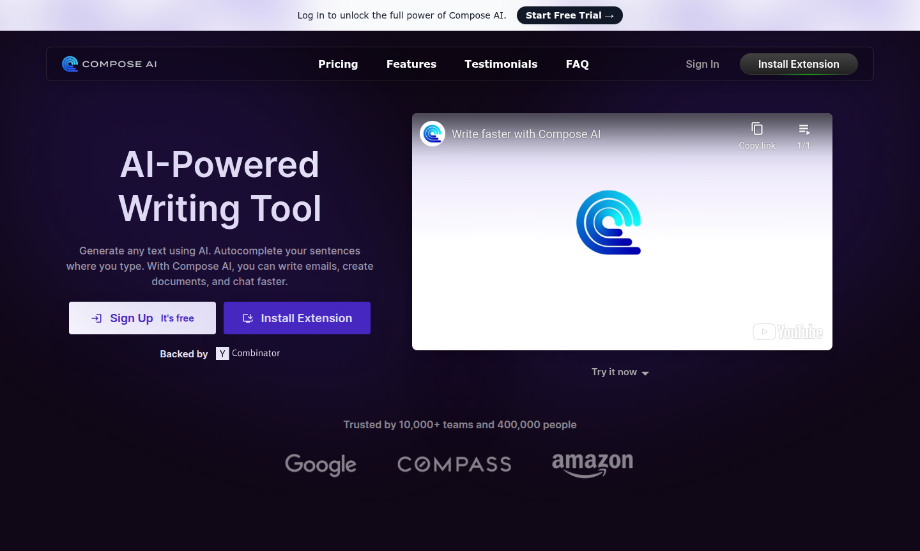Open the video title Write faster with Compose AI
Screen dimensions: 920x551
click(x=526, y=134)
